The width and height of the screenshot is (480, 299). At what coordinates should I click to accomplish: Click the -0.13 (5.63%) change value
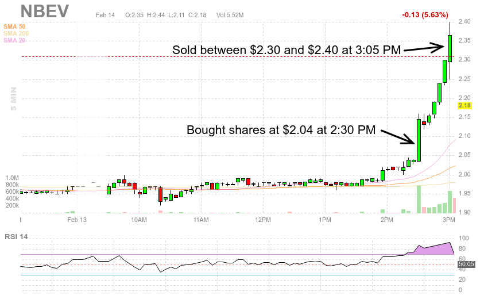(425, 15)
